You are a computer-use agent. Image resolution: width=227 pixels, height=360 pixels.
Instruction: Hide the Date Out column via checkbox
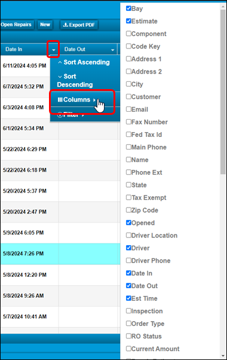point(128,286)
